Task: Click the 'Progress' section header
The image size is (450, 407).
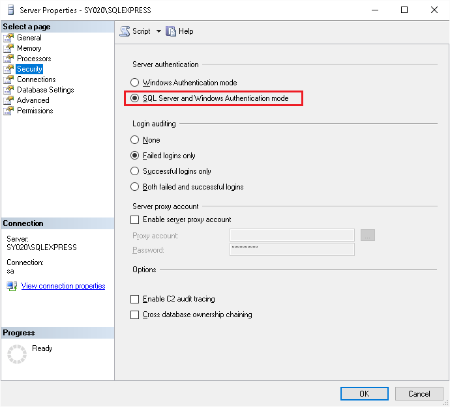Action: point(19,333)
